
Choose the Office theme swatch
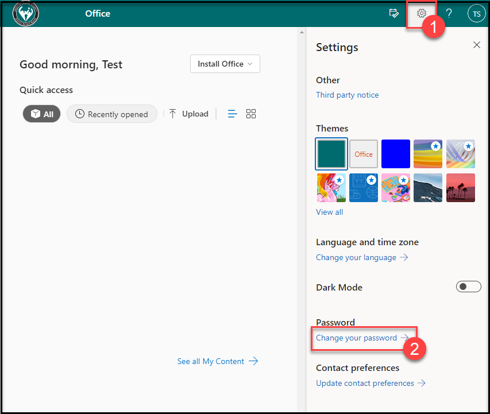point(364,154)
